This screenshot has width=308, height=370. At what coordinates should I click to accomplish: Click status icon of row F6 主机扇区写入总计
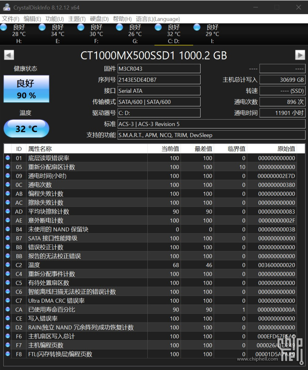8,336
